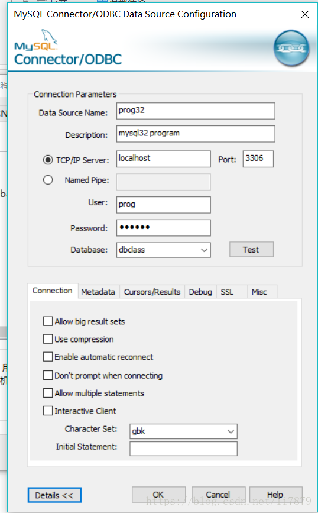
Task: Click the dialog title bar text
Action: [125, 14]
